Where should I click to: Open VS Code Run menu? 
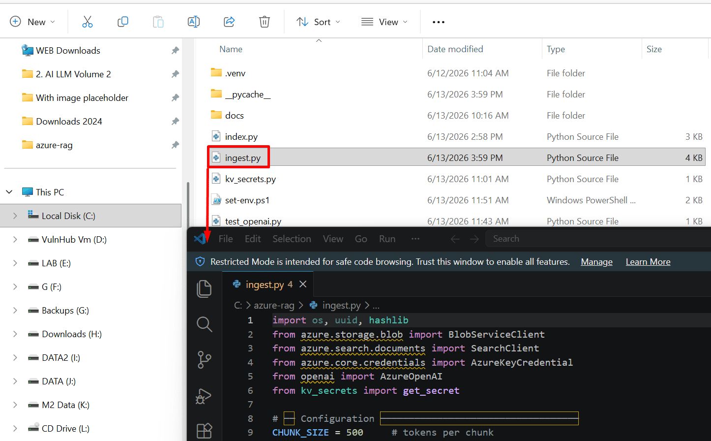[x=387, y=239]
